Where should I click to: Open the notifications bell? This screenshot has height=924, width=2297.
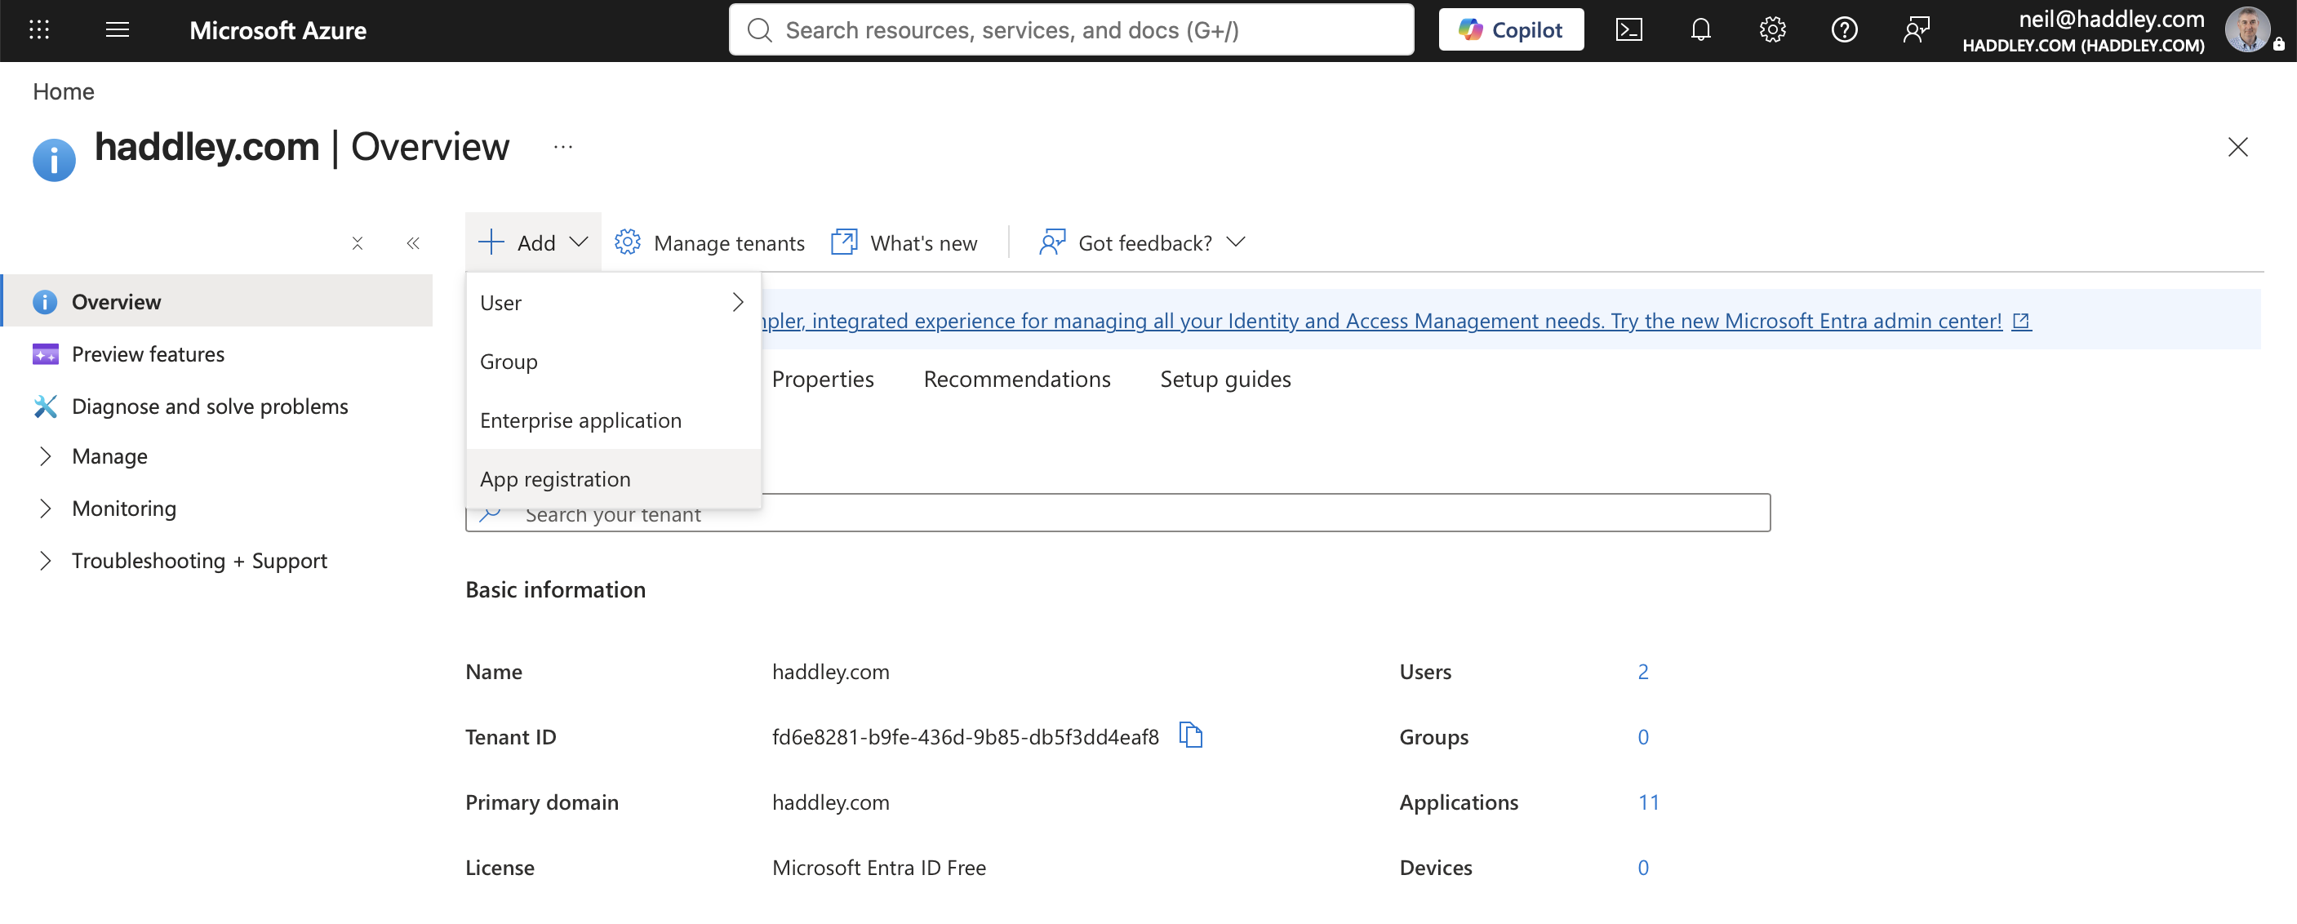[x=1700, y=30]
